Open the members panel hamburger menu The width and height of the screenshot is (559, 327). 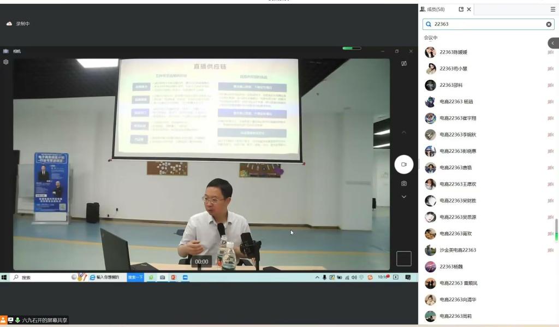[552, 9]
